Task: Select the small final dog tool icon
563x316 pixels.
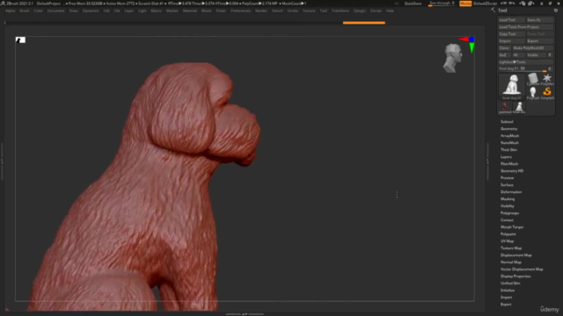Action: pyautogui.click(x=519, y=107)
